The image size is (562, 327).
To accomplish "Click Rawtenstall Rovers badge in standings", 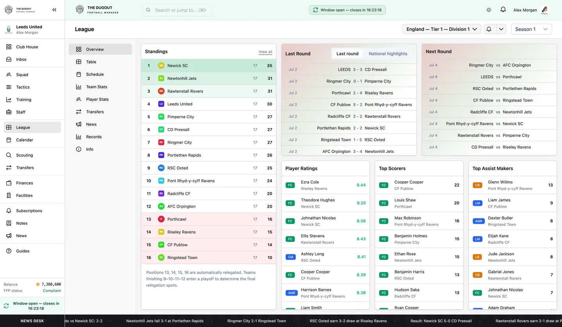I will tap(161, 91).
